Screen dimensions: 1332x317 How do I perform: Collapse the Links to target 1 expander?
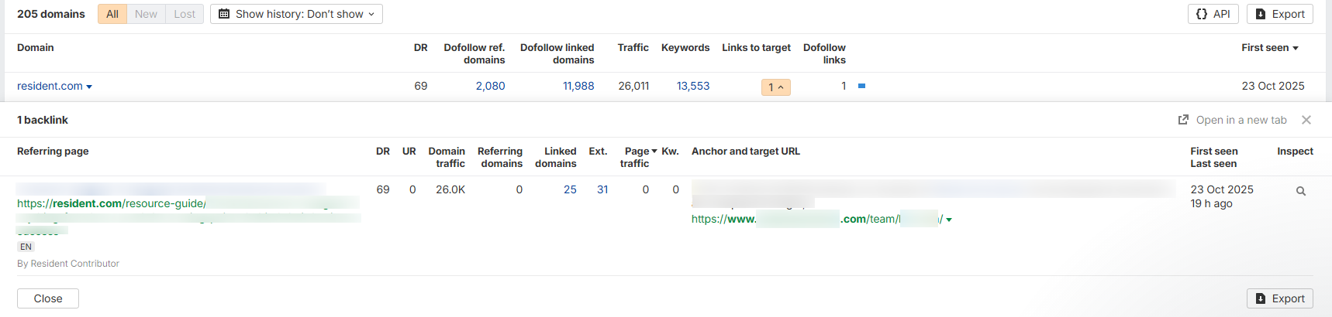[x=776, y=87]
